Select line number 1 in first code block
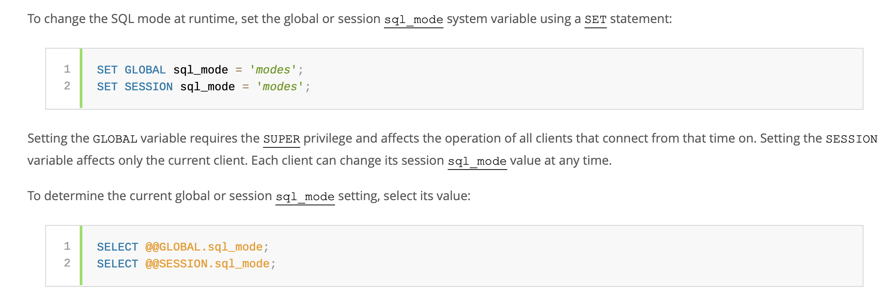 (x=67, y=70)
